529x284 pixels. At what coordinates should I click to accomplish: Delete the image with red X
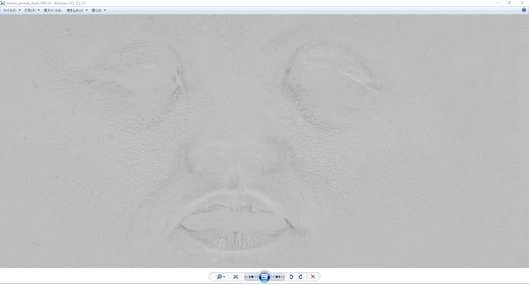[313, 277]
